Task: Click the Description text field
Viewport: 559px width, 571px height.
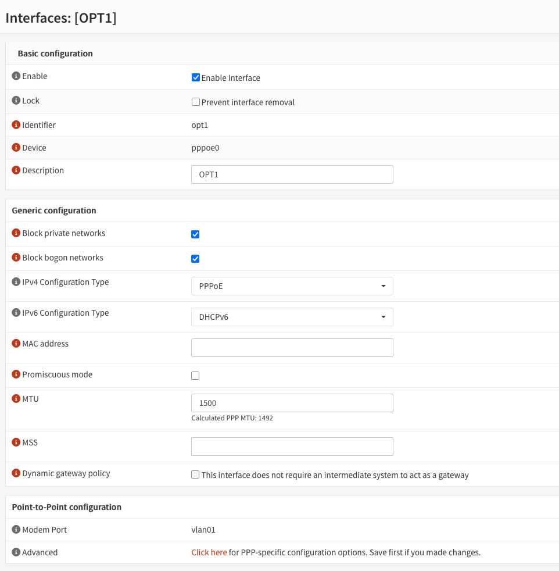Action: (x=292, y=174)
